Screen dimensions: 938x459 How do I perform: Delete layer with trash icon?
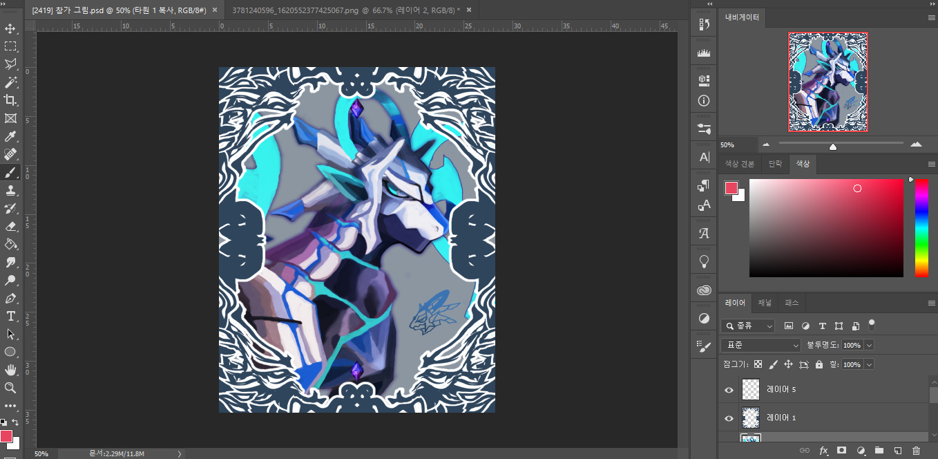click(x=916, y=450)
